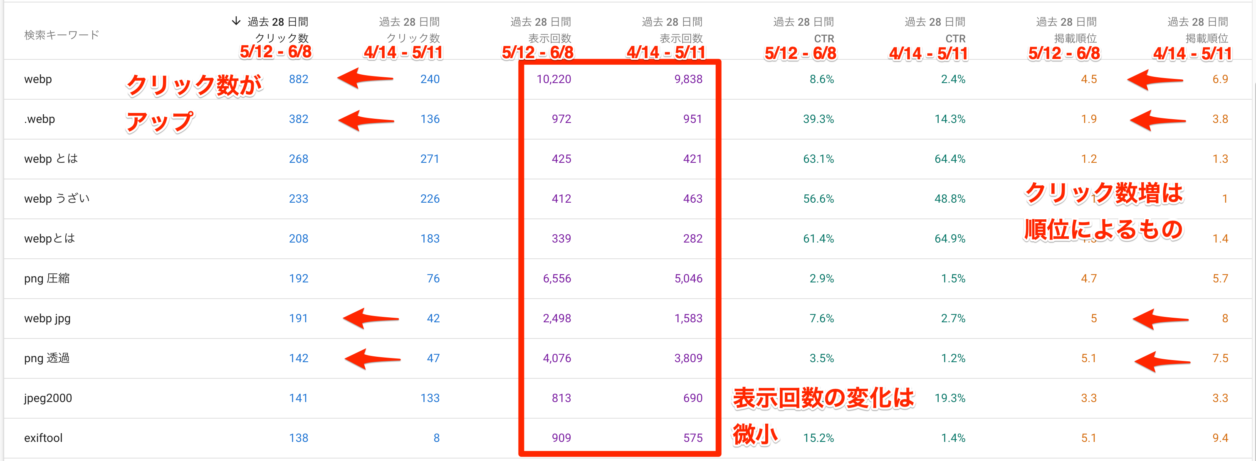Click the CTR value 8.6%
Screen dimensions: 1256x461
(x=821, y=79)
